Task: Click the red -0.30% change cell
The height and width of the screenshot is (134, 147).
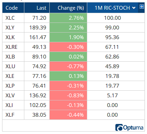Action: click(x=68, y=47)
